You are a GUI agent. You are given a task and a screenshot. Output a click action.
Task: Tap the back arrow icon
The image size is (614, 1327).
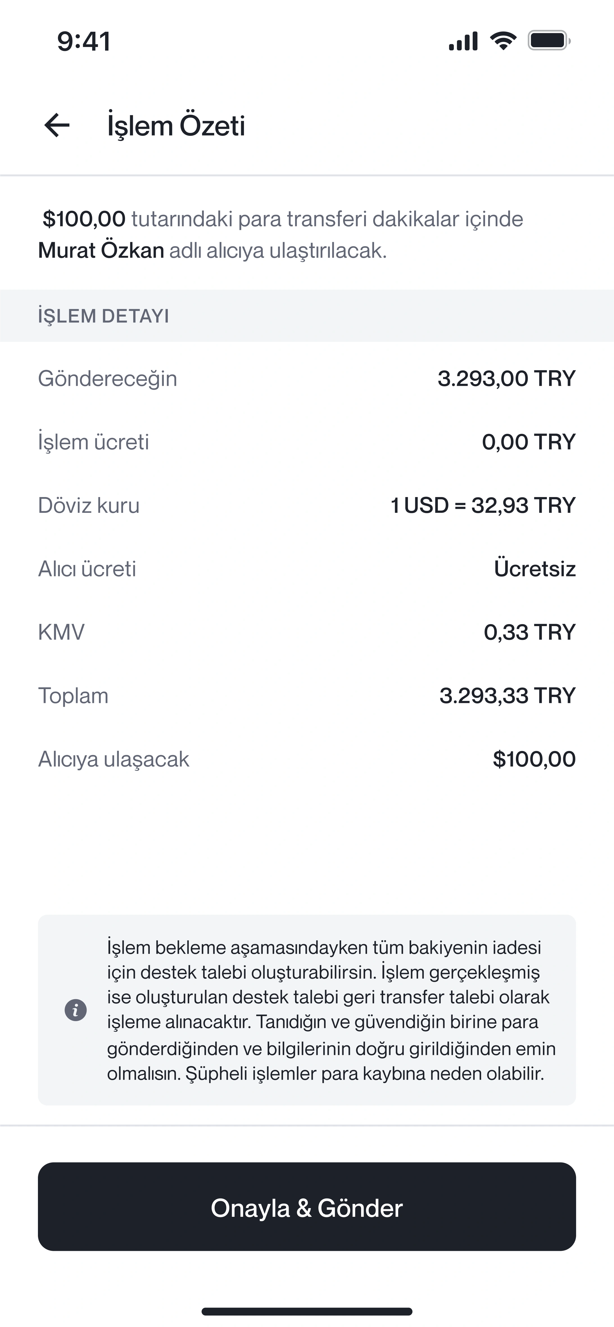[x=57, y=125]
